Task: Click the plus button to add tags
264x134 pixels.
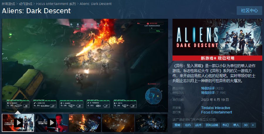Action: [x=253, y=125]
